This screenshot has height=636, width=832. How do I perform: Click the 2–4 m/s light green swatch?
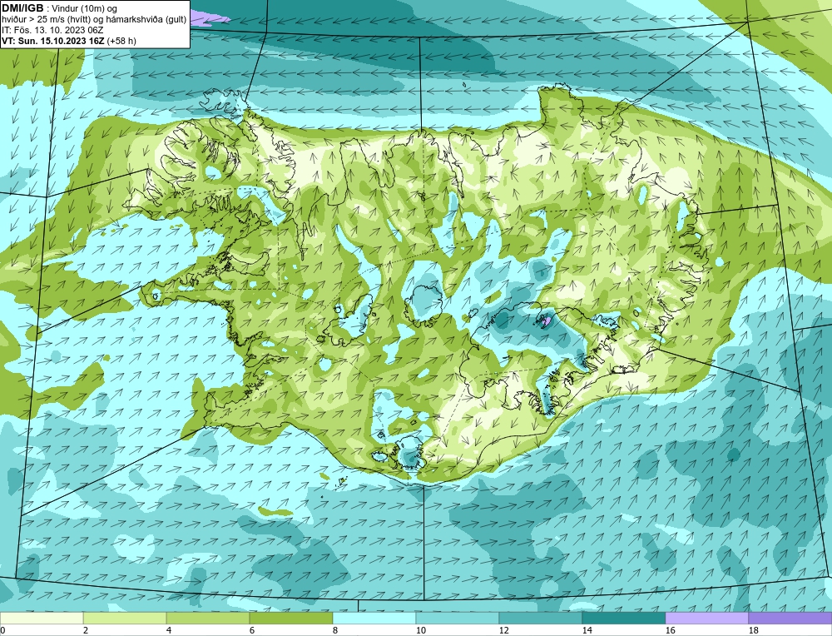125,619
